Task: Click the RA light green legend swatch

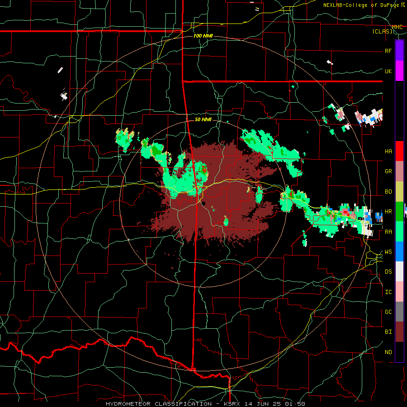Action: [399, 232]
